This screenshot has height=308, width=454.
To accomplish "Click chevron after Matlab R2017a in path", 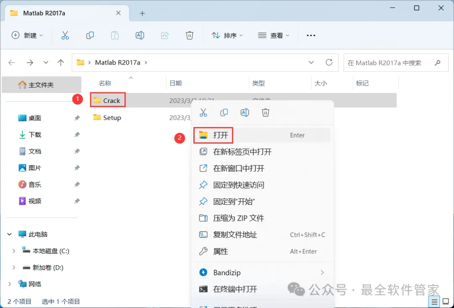I will pyautogui.click(x=146, y=63).
